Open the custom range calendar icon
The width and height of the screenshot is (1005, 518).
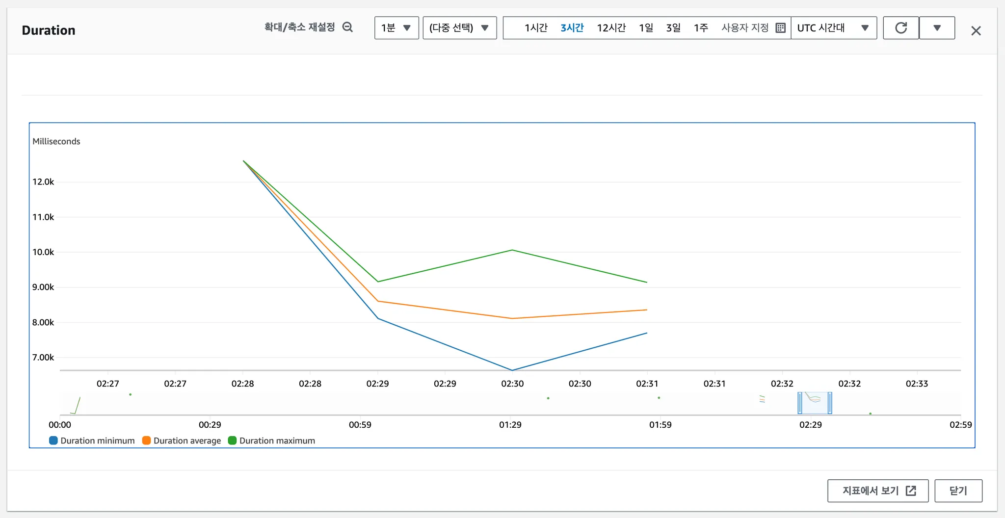pyautogui.click(x=780, y=28)
